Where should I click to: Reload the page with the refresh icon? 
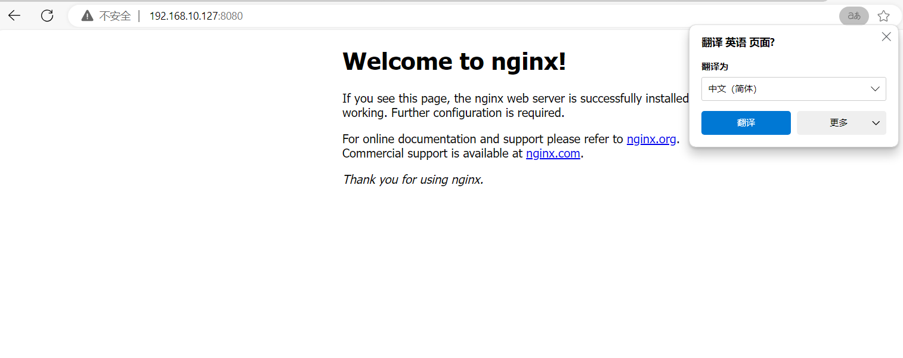click(47, 16)
